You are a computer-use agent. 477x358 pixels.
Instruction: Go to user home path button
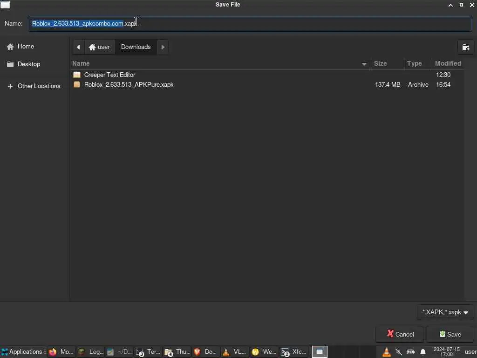tap(99, 47)
